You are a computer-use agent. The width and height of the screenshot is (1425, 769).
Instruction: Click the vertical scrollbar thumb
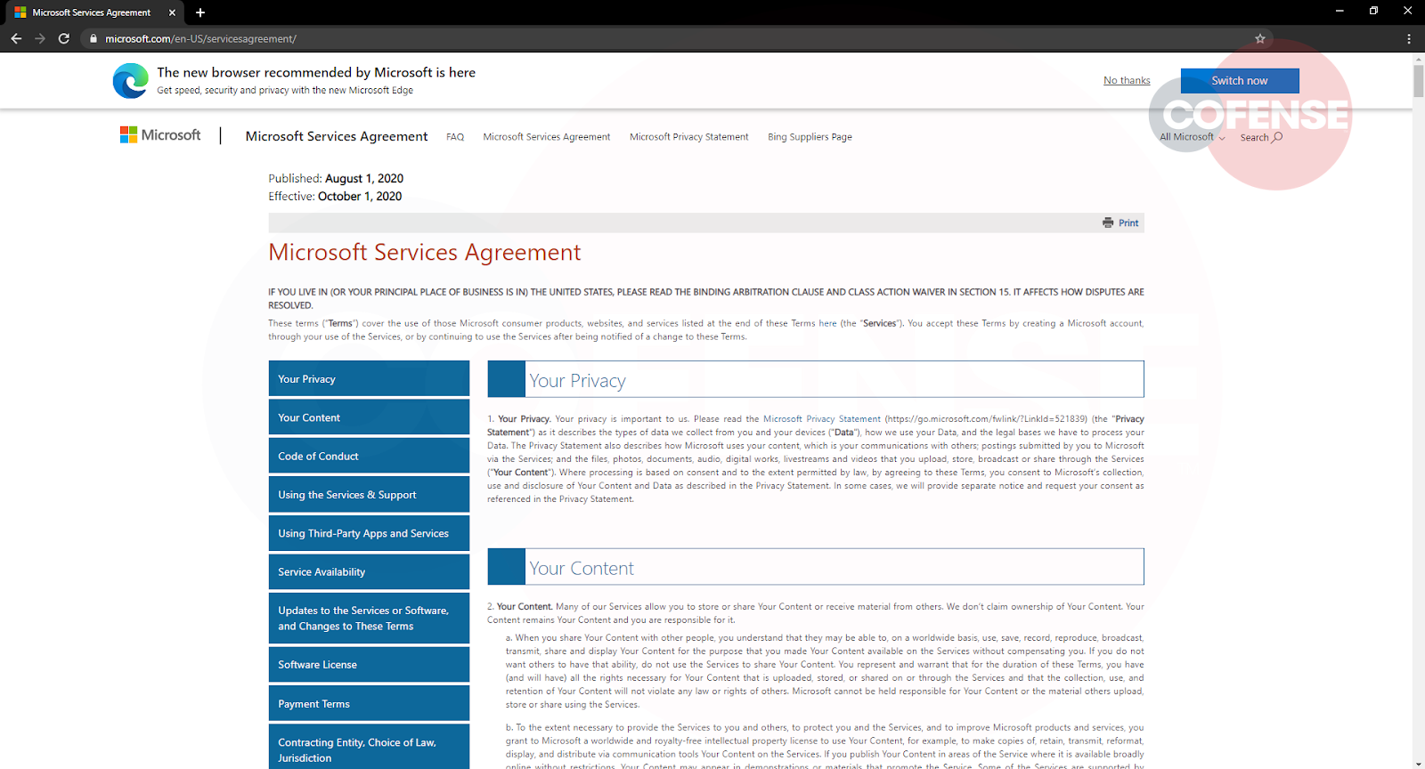click(x=1418, y=80)
